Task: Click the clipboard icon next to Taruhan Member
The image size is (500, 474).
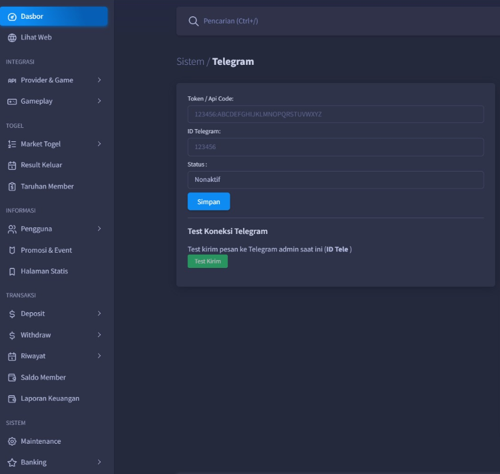Action: 12,187
